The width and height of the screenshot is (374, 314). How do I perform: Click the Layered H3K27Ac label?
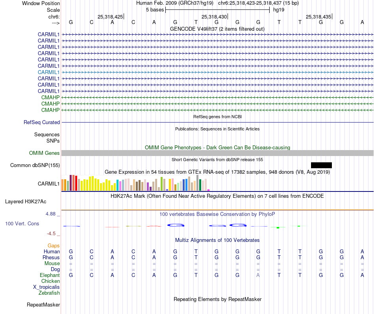click(26, 202)
